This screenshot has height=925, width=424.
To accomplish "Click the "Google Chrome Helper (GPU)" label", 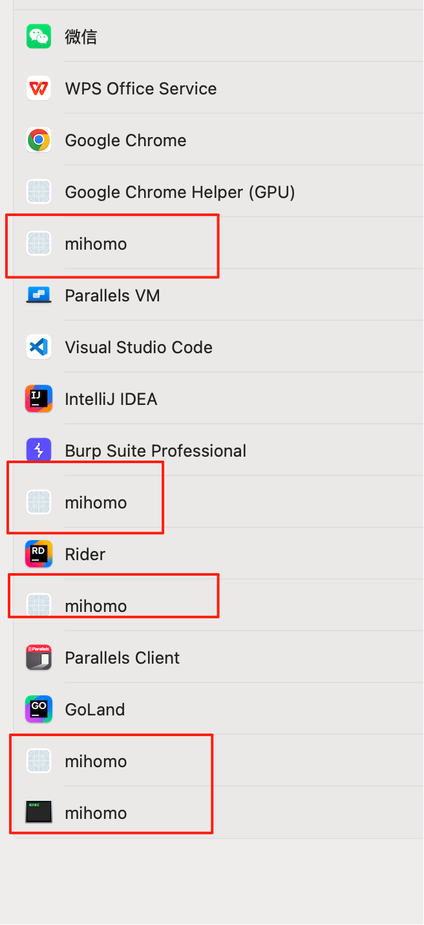I will (x=180, y=192).
